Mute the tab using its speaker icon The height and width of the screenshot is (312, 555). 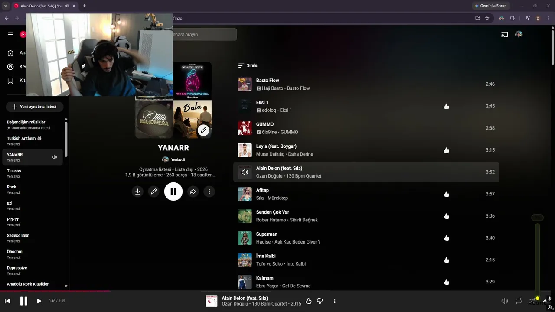point(67,6)
